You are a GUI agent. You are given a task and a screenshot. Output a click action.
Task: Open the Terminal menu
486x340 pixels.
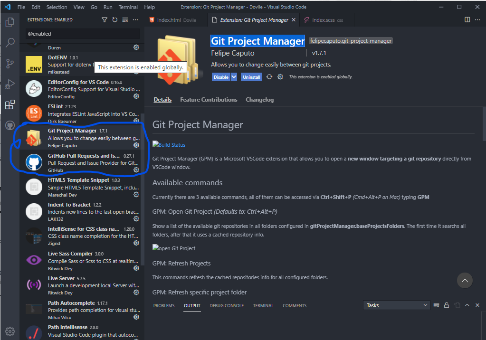coord(128,7)
